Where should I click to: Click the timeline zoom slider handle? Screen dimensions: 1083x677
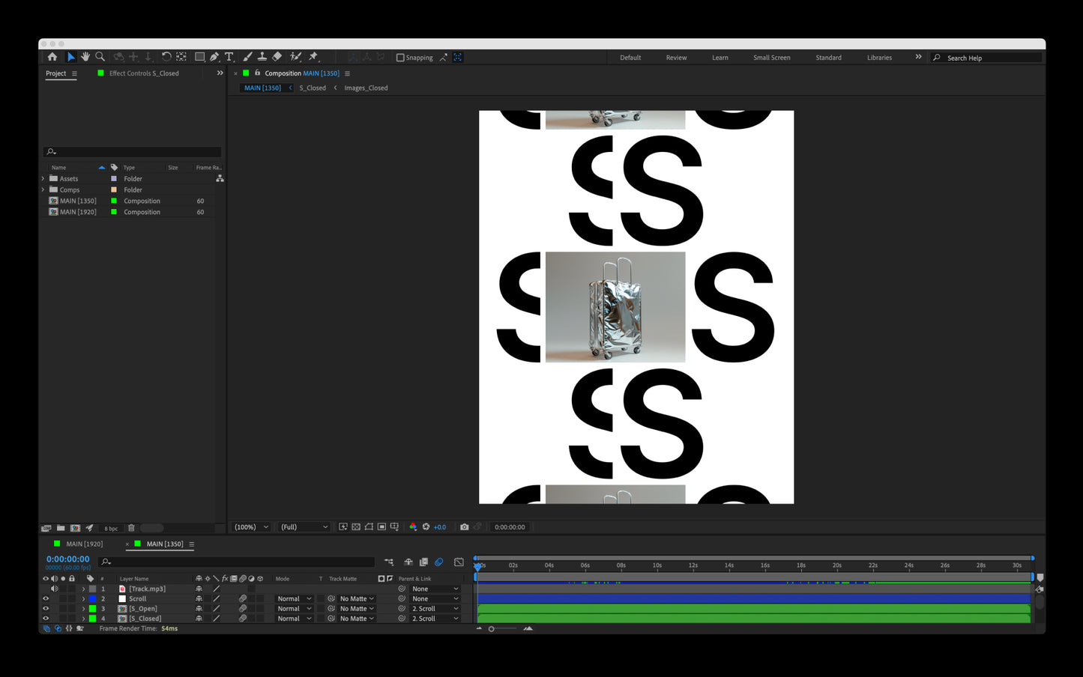(491, 629)
